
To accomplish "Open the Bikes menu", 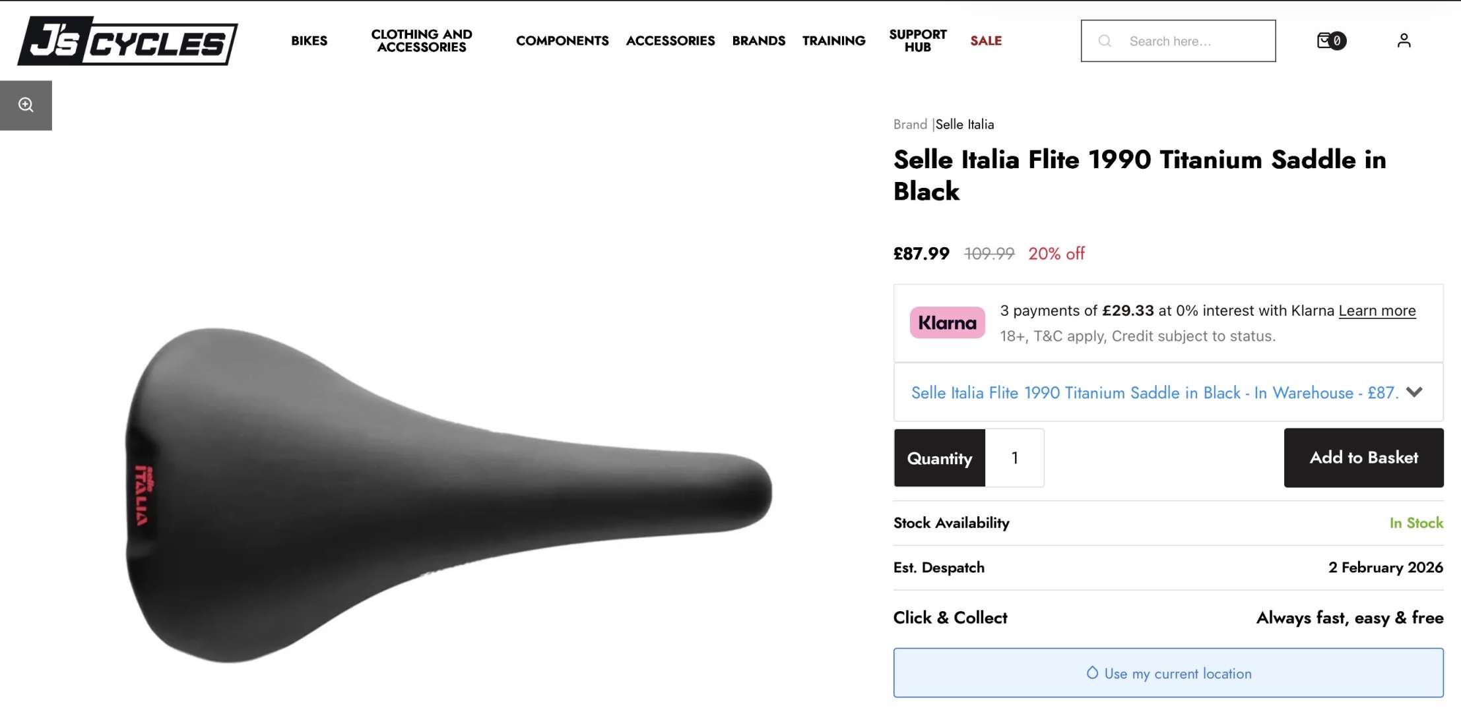I will pyautogui.click(x=309, y=41).
